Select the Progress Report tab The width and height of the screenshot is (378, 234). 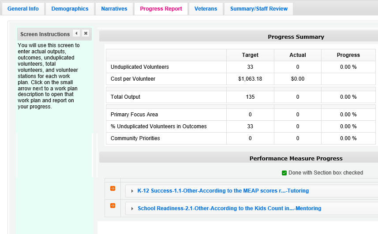[x=161, y=9]
